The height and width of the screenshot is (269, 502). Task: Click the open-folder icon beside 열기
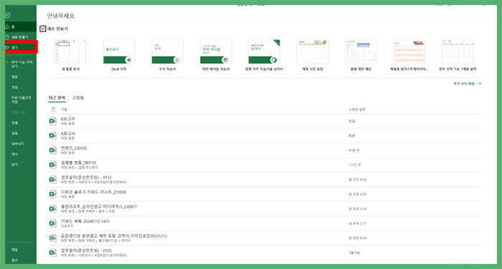(8, 47)
